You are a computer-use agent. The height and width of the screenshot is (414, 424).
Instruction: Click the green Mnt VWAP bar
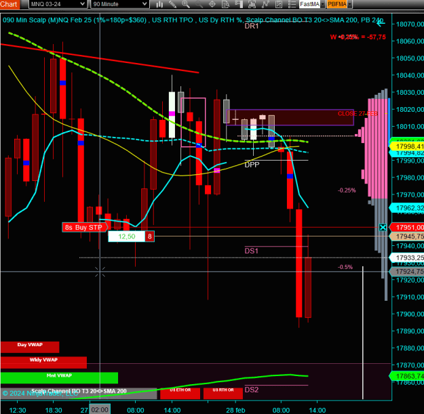click(x=59, y=378)
